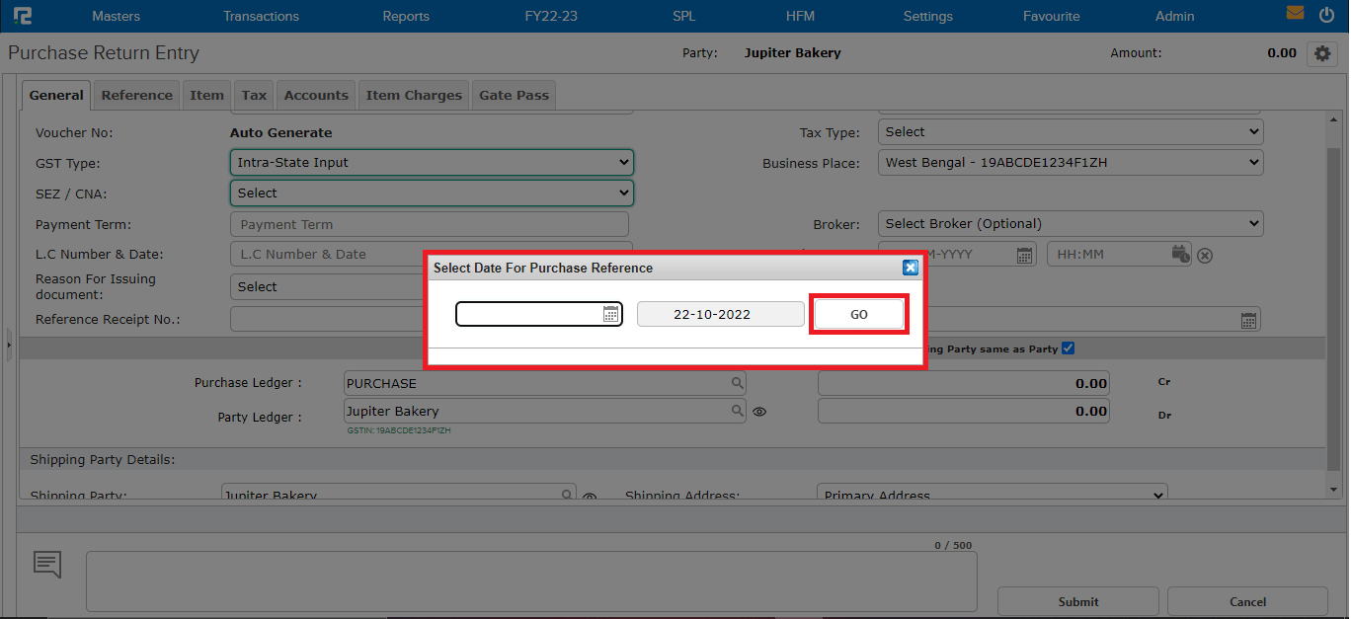The image size is (1351, 619).
Task: Switch to the Item Charges tab
Action: (x=414, y=95)
